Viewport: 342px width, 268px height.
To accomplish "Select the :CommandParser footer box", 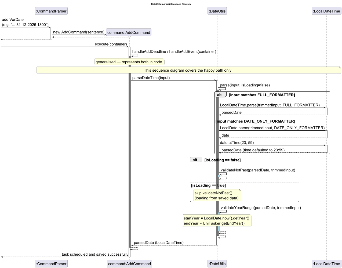I will (51, 264).
